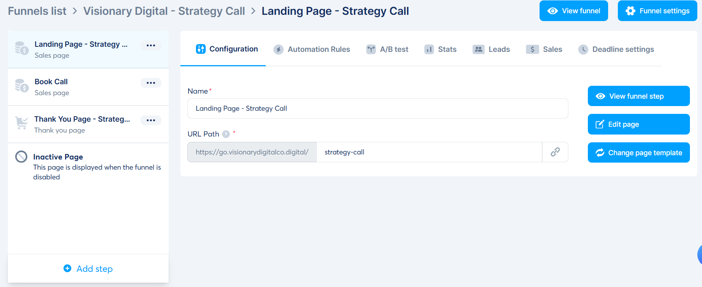Click the gear icon in Funnel settings
Image resolution: width=702 pixels, height=287 pixels.
[630, 11]
